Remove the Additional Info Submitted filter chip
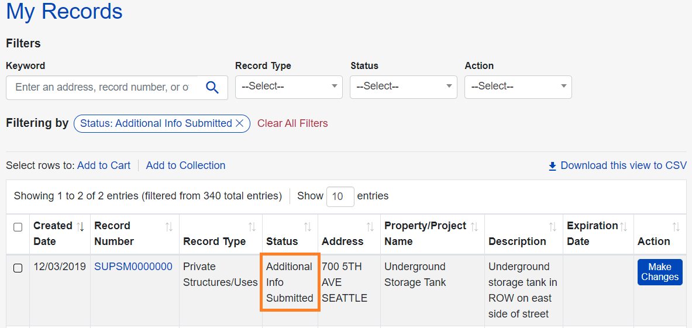Viewport: 692px width, 328px height. [239, 123]
